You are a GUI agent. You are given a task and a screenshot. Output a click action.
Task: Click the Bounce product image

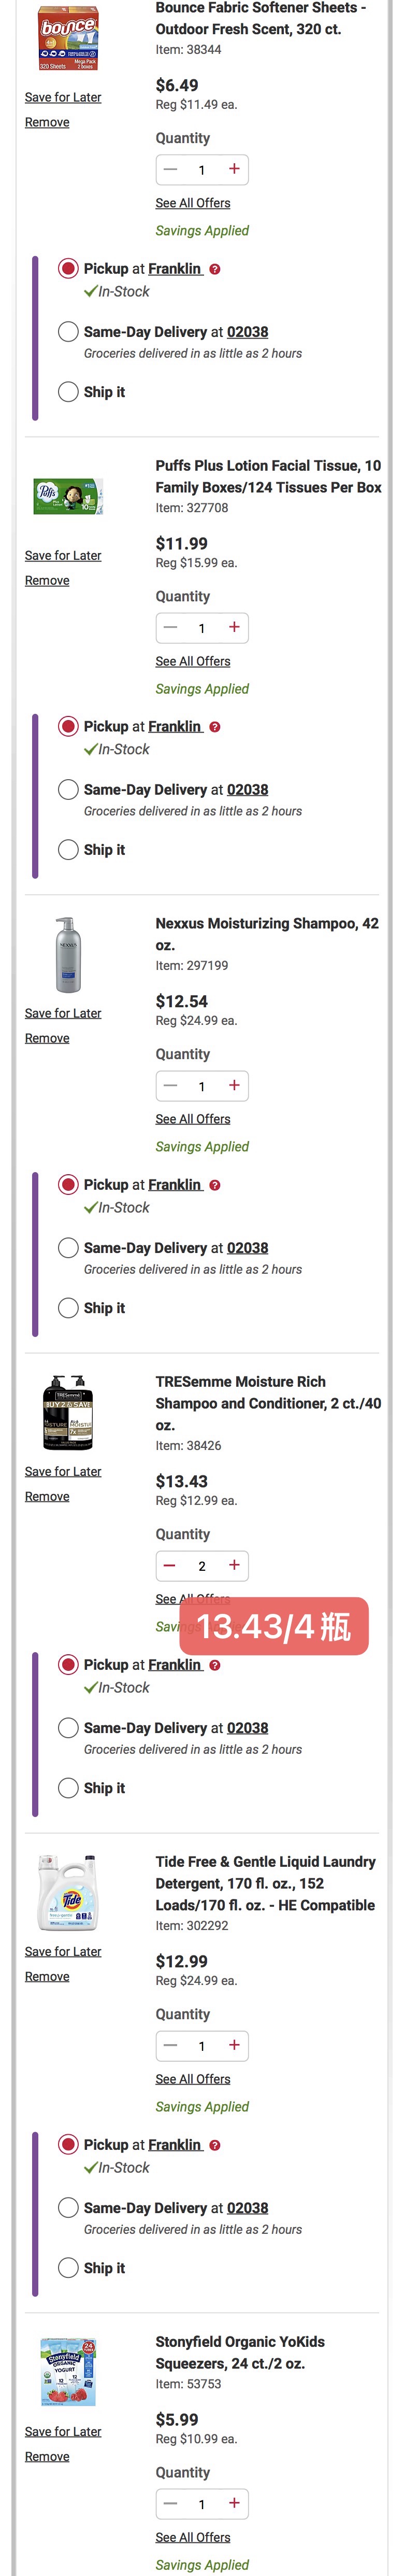[x=67, y=38]
